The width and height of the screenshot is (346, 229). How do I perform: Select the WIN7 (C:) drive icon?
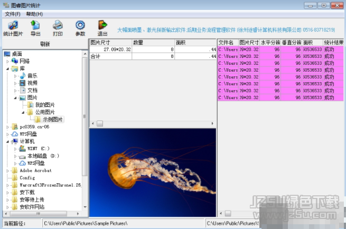click(23, 148)
